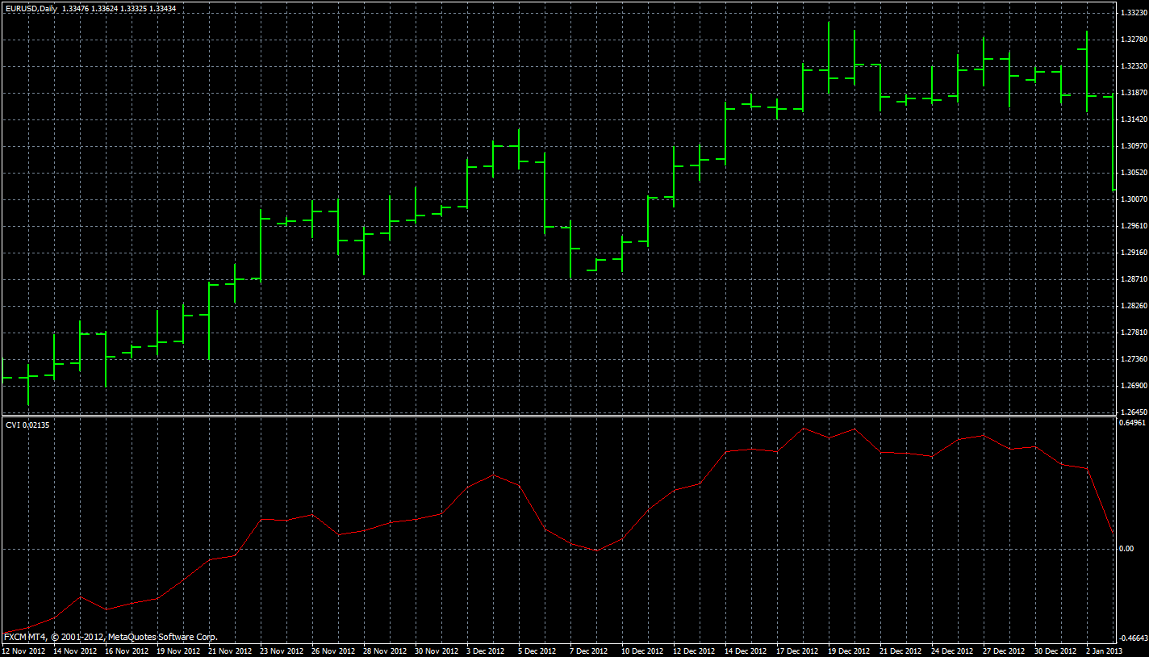
Task: Click the 10 Dec 2012 date label
Action: pyautogui.click(x=643, y=651)
